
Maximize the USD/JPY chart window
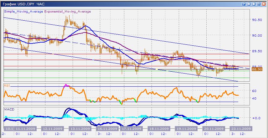click(x=259, y=4)
